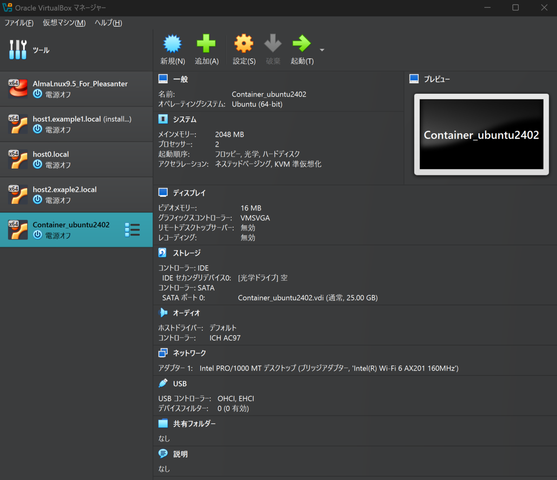The height and width of the screenshot is (480, 557).
Task: Select AlmaLnux9.5_For_Pleasanter VM
Action: [76, 89]
